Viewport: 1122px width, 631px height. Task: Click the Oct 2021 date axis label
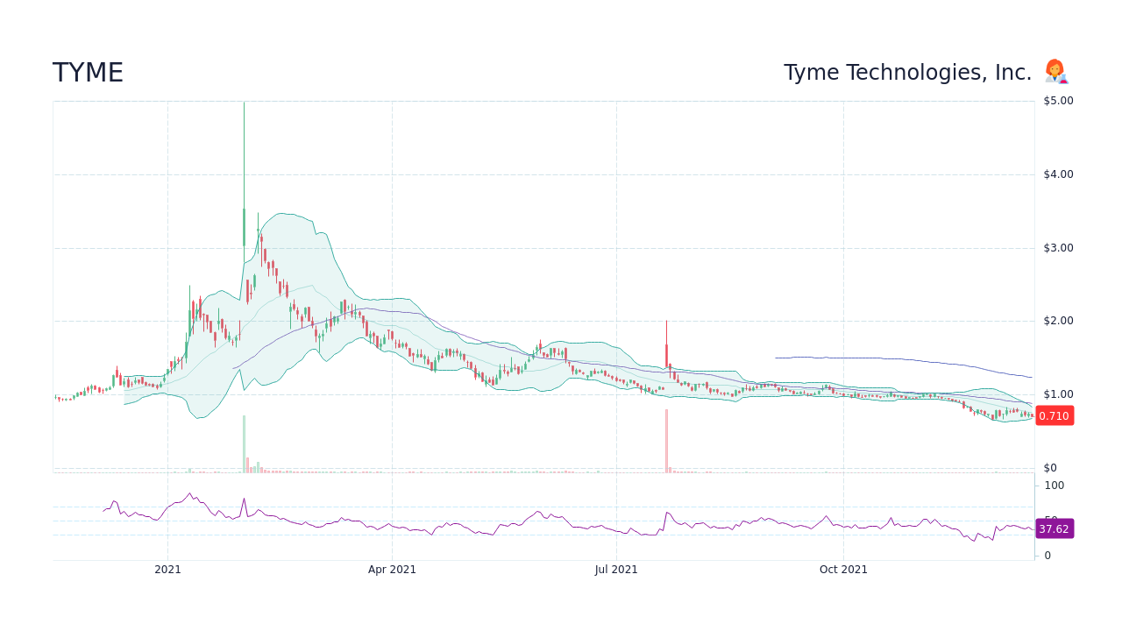tap(843, 570)
